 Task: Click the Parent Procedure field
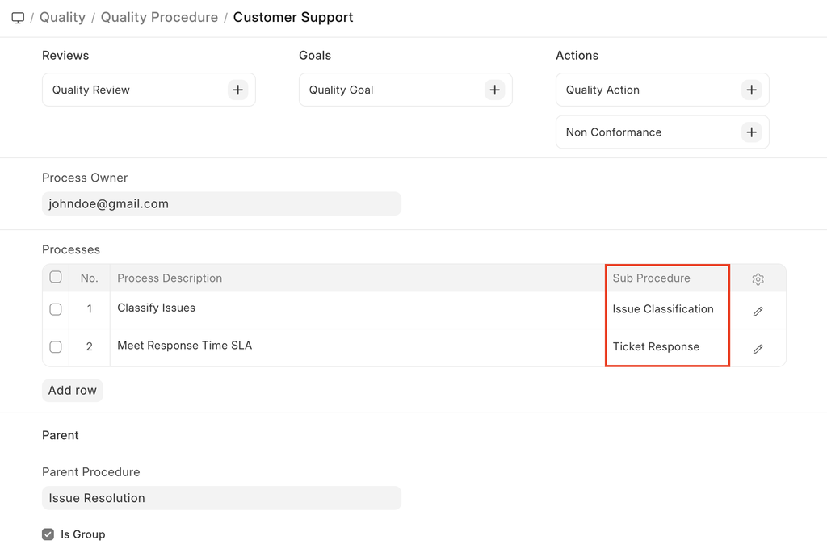pyautogui.click(x=221, y=498)
